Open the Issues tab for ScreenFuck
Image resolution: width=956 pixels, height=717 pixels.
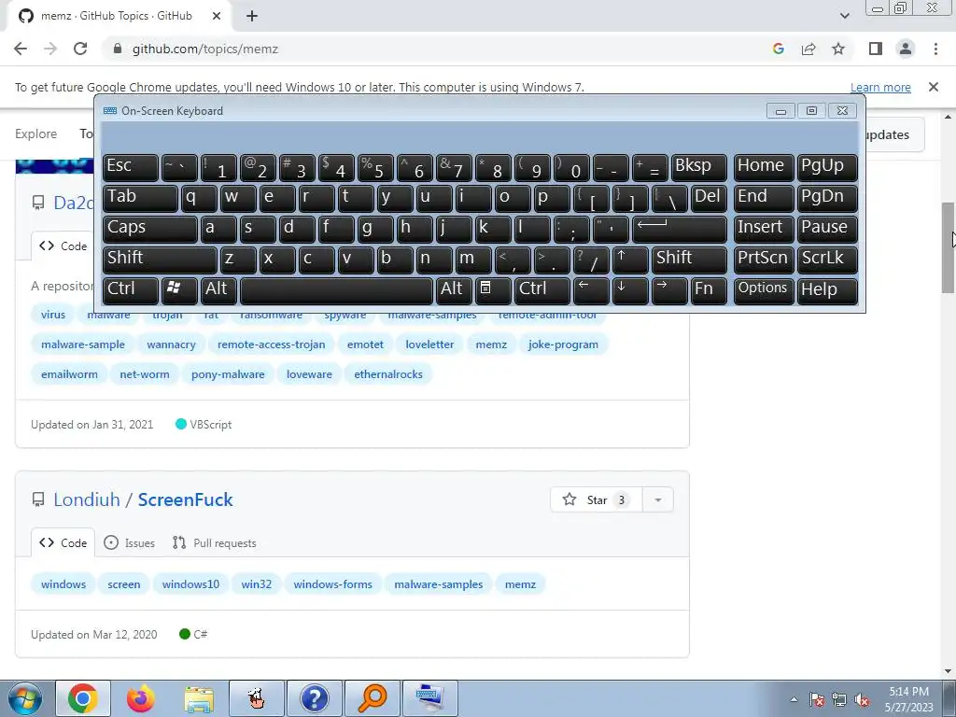point(129,542)
